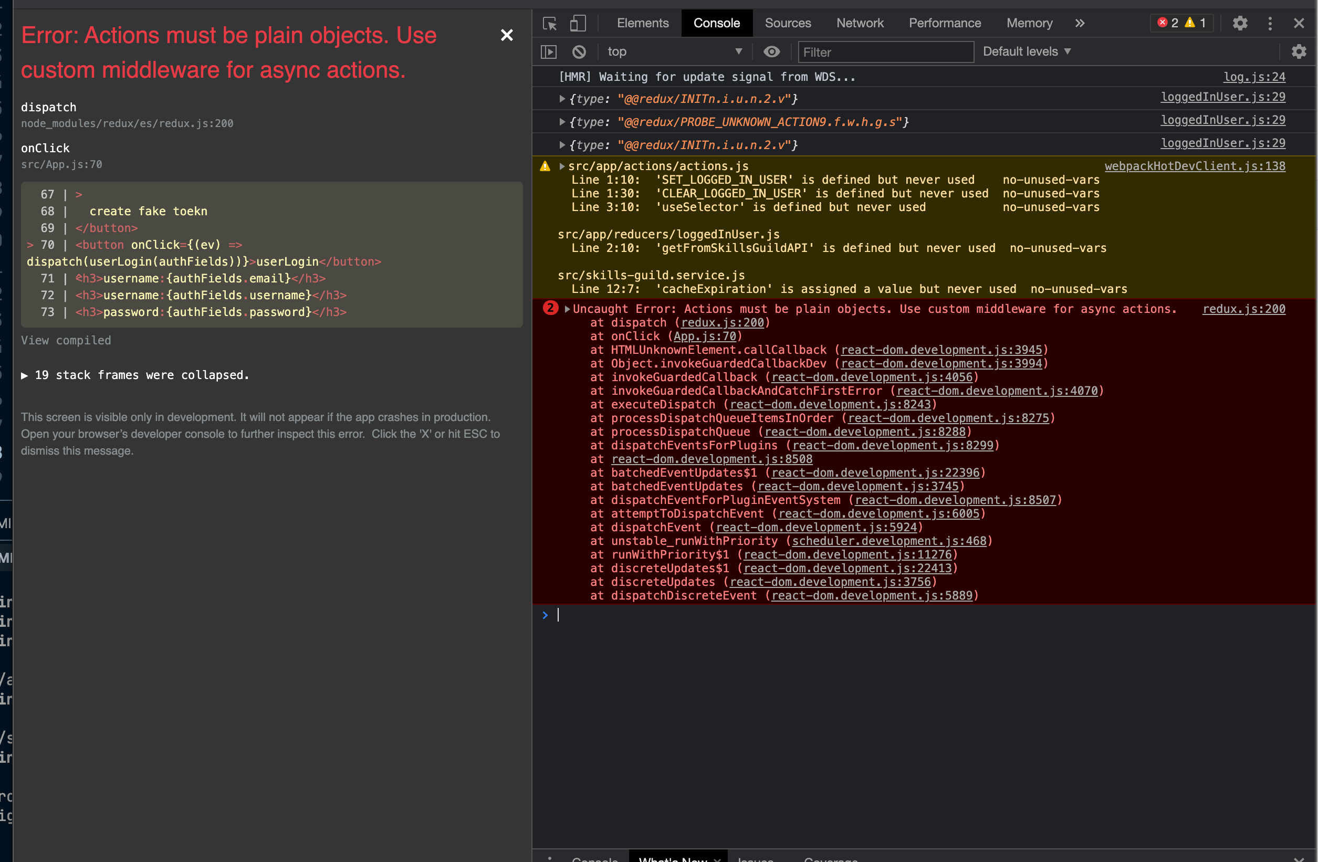Dismiss the error overlay with the X
The height and width of the screenshot is (862, 1318).
pos(506,35)
